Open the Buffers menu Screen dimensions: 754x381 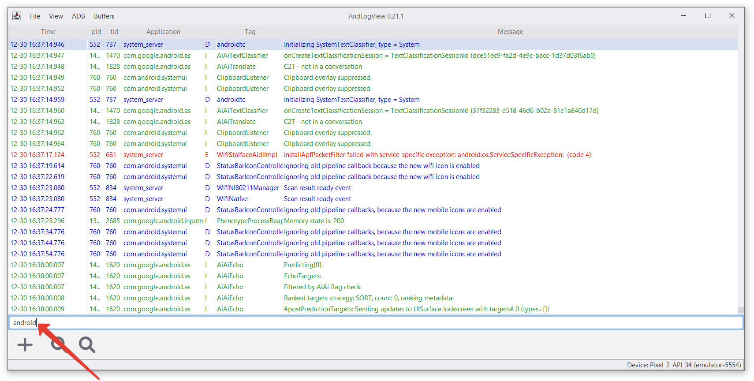click(104, 16)
